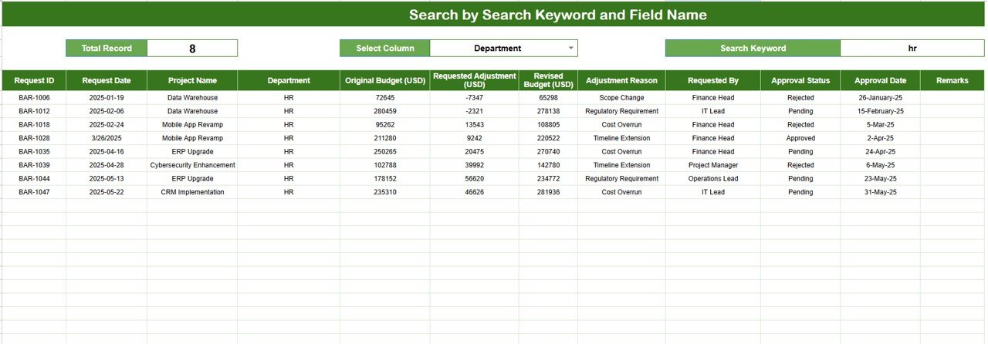Select the CRM Implementation project cell
The image size is (988, 344).
192,192
